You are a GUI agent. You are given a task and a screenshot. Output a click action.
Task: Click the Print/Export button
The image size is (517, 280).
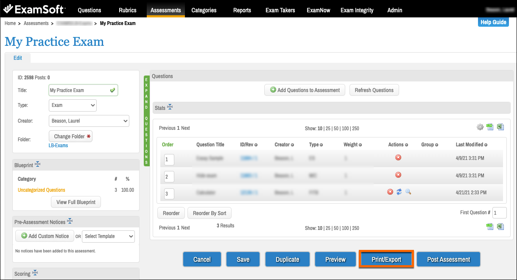[386, 259]
